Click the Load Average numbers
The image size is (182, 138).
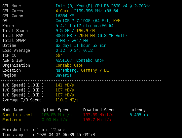[x=74, y=51]
